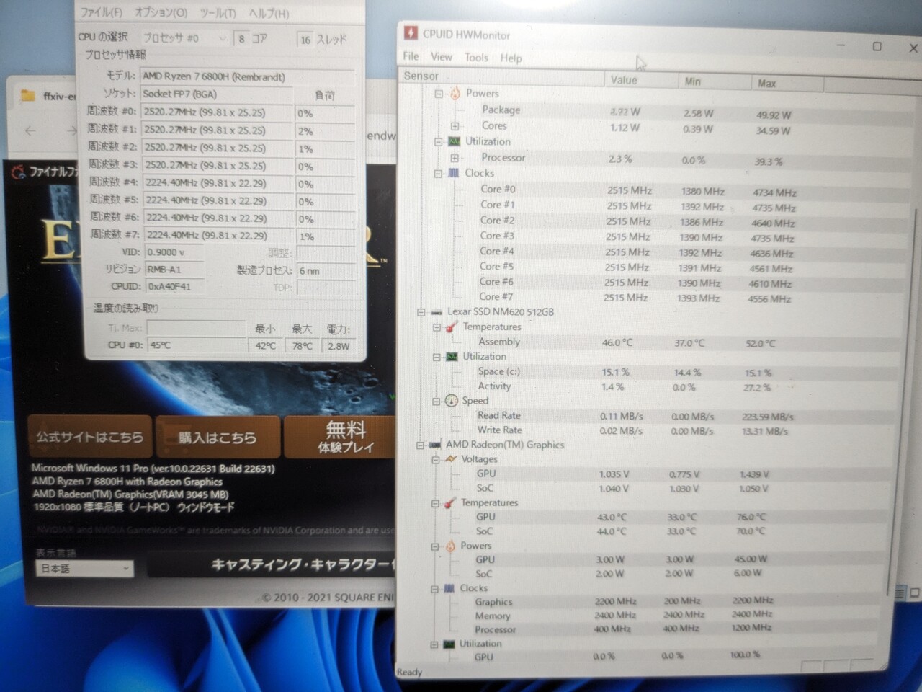
Task: Open the File menu in HWMonitor
Action: point(411,56)
